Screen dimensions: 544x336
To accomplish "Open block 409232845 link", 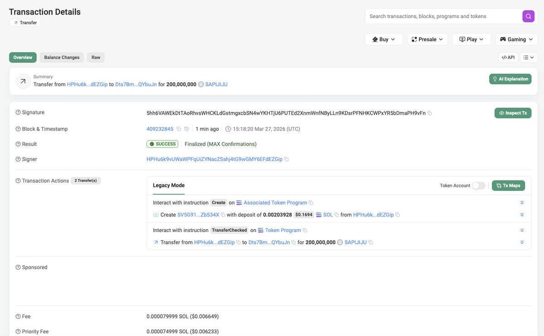I will 160,129.
